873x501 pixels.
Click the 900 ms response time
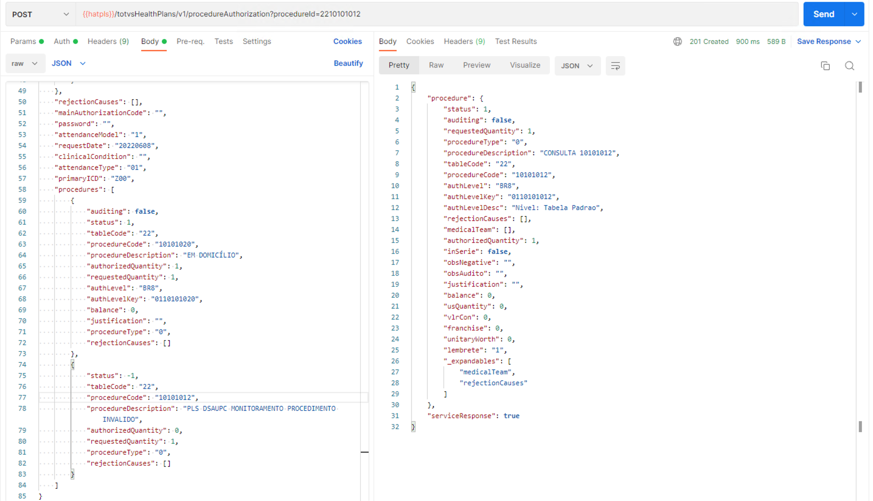748,41
